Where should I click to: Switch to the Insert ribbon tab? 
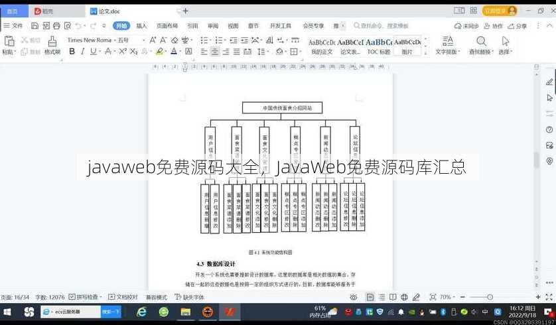141,26
